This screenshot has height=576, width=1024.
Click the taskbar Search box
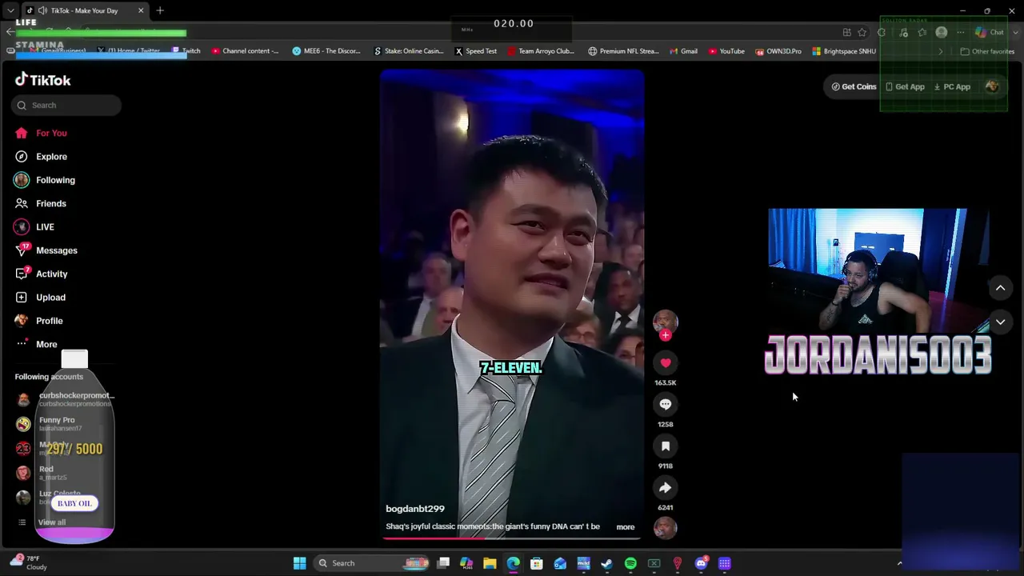370,563
